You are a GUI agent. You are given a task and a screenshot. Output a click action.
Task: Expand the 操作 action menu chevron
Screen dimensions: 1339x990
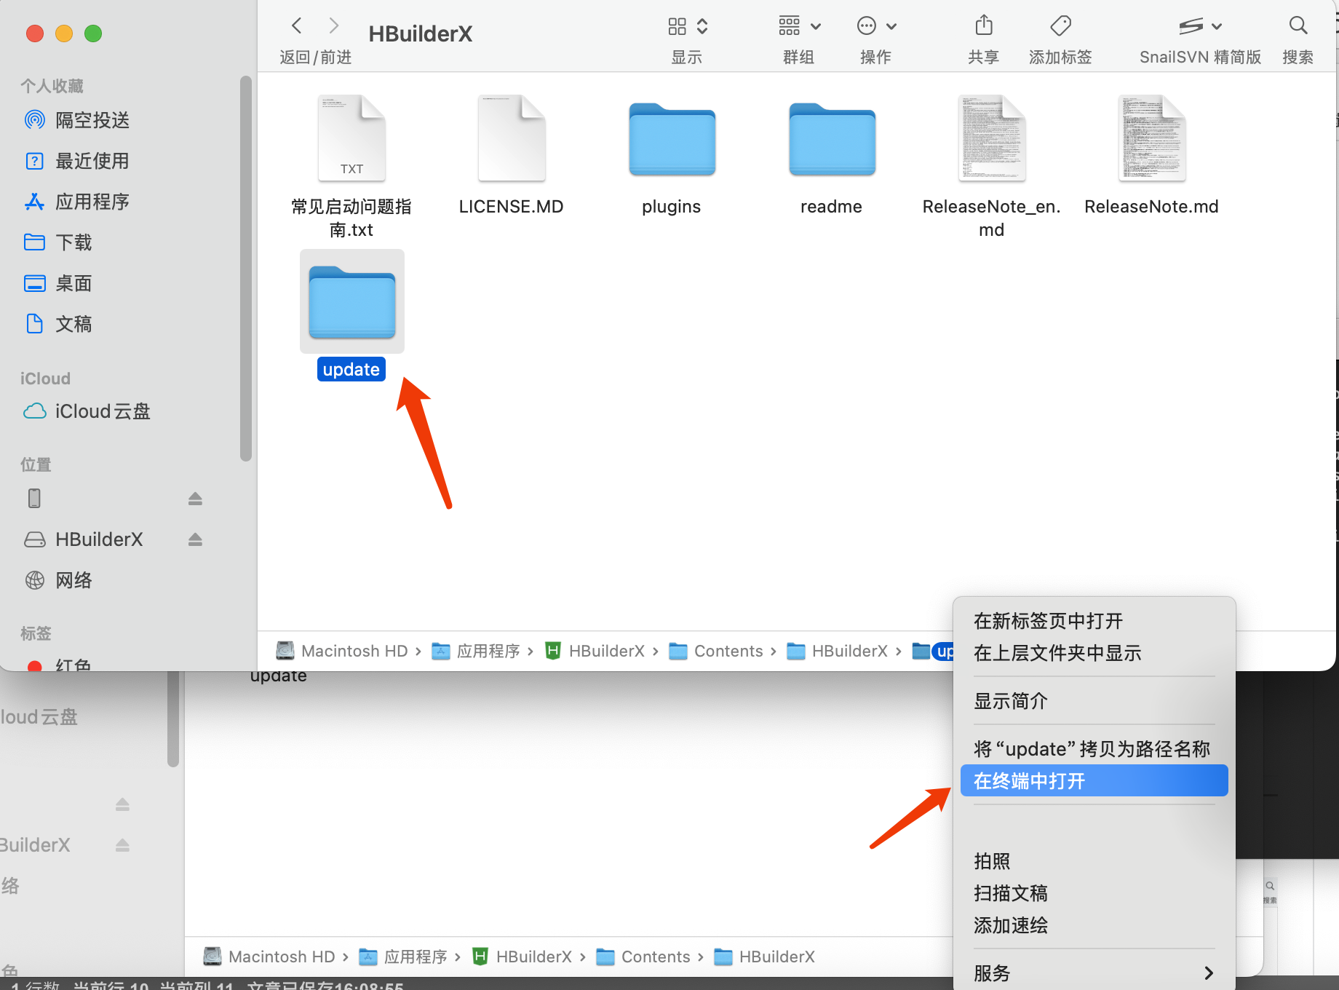[891, 26]
